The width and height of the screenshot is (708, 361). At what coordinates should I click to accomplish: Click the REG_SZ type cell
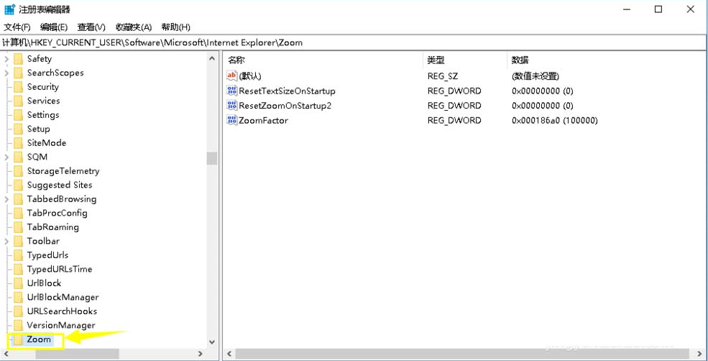point(443,76)
